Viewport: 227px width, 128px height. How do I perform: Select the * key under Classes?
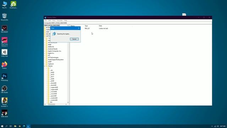coord(50,68)
